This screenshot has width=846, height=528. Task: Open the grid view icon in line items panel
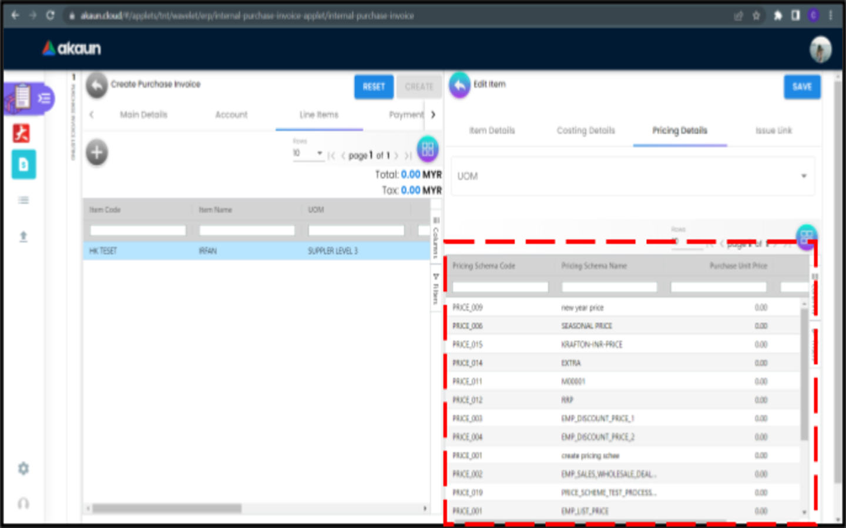click(428, 150)
